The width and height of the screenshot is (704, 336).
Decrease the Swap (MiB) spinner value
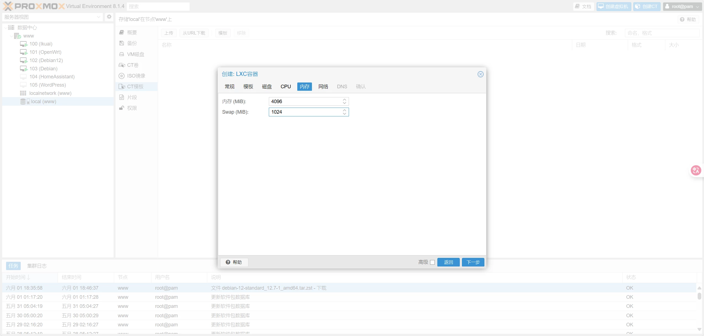pos(345,113)
